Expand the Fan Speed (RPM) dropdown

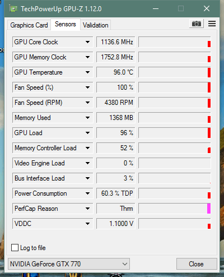point(87,103)
